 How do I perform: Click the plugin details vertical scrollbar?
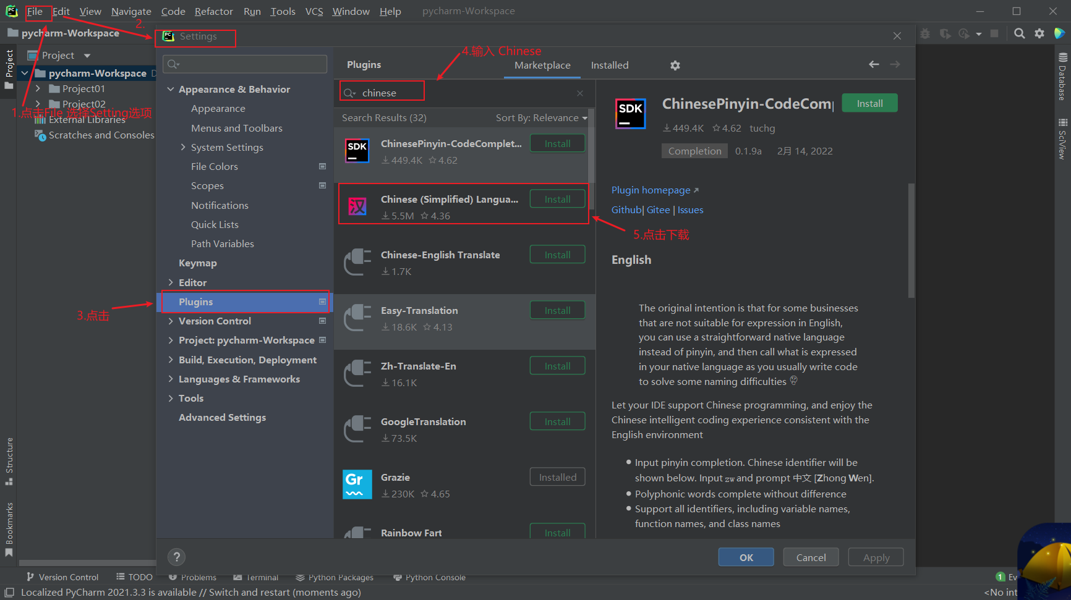coord(911,241)
